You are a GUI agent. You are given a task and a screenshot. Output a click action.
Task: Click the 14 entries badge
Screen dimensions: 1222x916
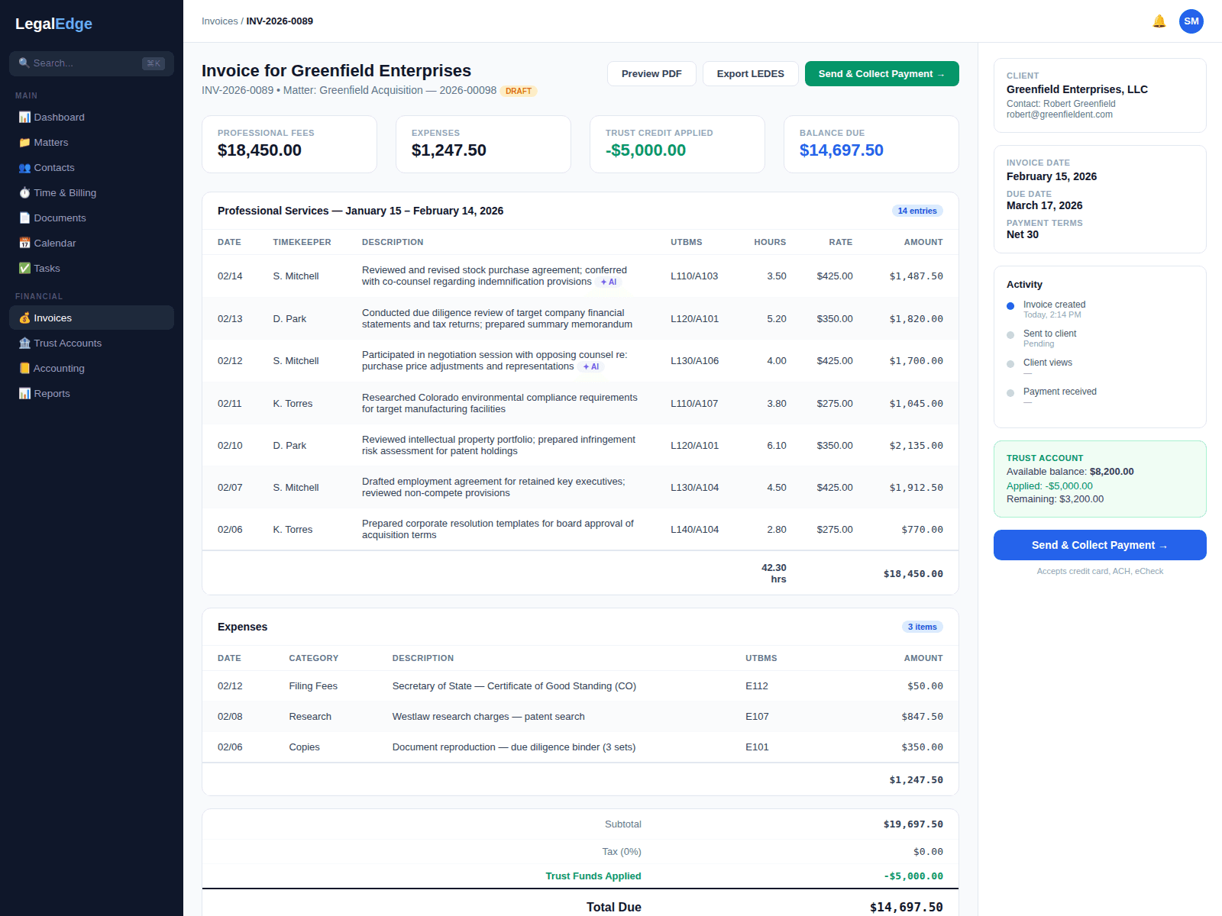point(917,211)
